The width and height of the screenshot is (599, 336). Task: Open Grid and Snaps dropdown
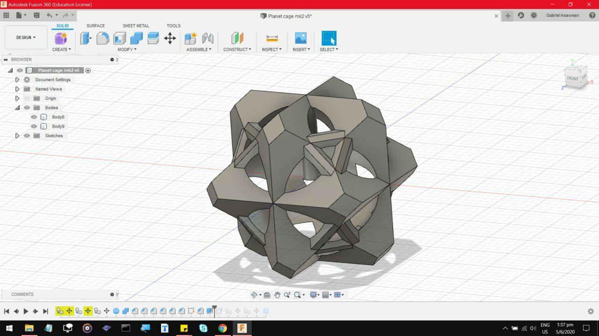pos(327,295)
